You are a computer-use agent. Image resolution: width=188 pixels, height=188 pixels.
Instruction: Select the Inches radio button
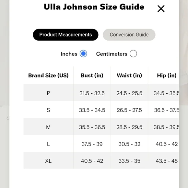[83, 53]
